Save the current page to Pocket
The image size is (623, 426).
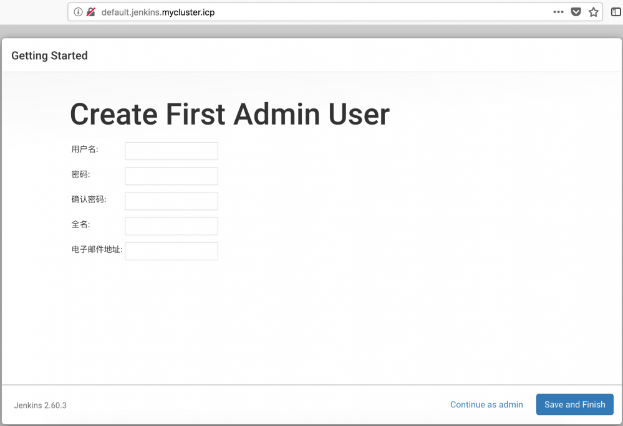tap(575, 12)
